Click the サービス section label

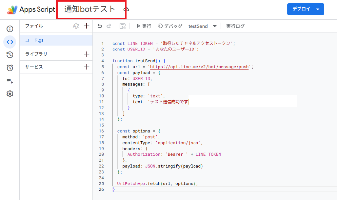(x=34, y=67)
